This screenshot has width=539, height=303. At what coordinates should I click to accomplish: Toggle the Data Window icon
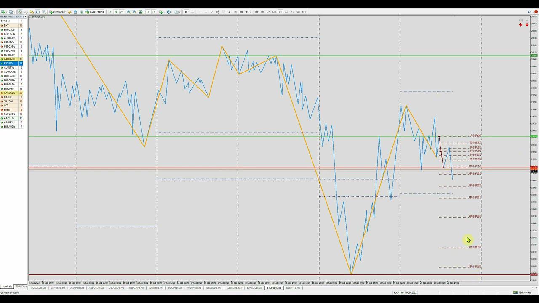pos(26,12)
